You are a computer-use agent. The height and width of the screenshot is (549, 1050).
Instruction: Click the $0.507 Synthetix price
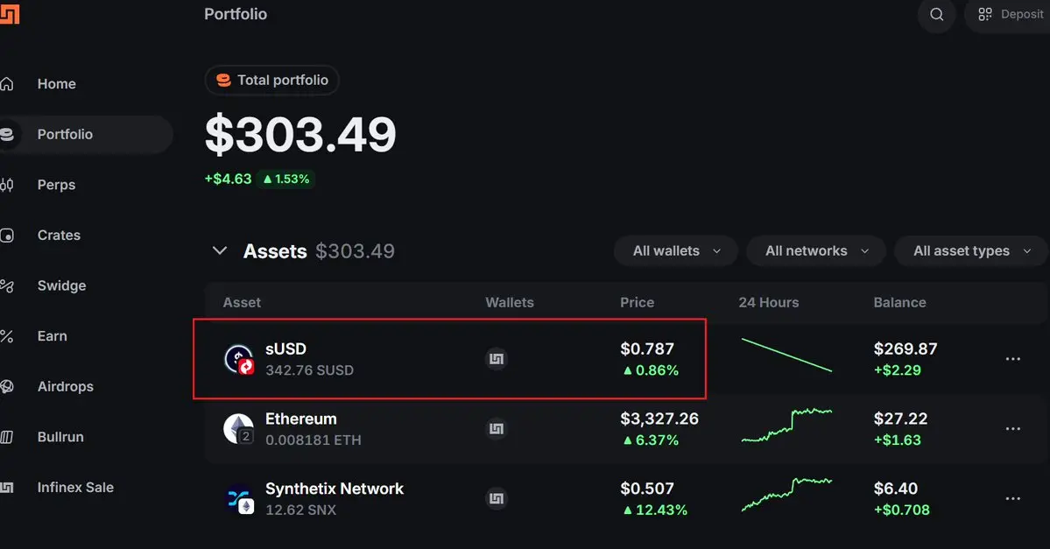tap(647, 489)
